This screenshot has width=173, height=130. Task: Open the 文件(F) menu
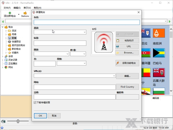(x=7, y=8)
